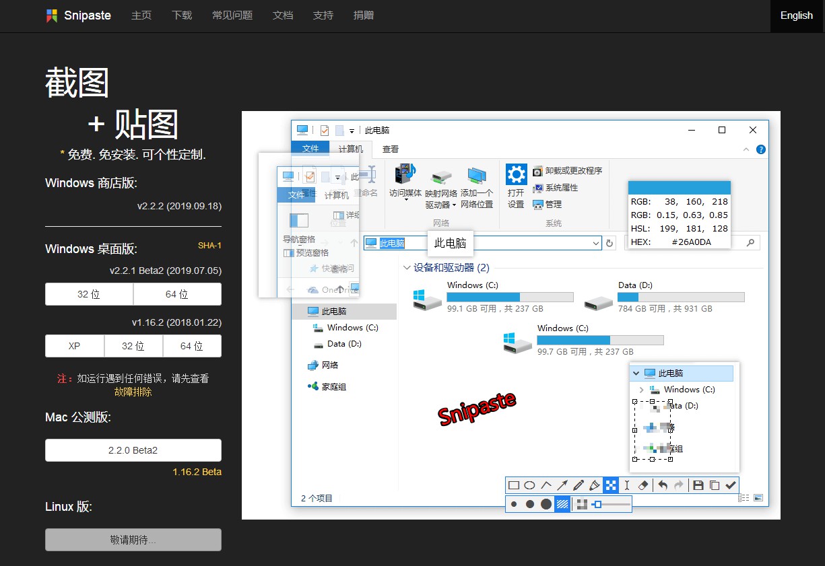Switch to large icons view in status bar

point(758,498)
